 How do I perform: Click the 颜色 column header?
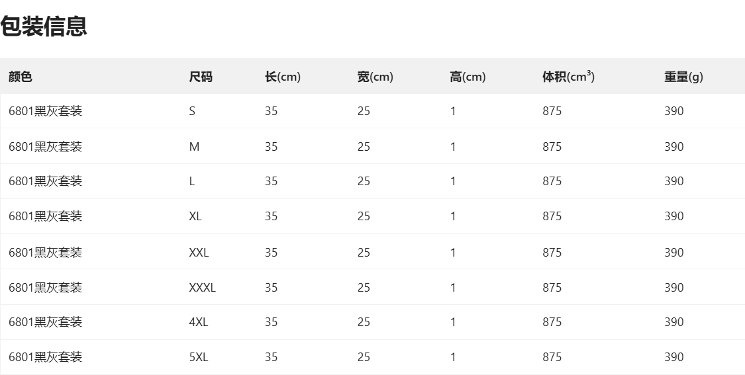[x=21, y=77]
